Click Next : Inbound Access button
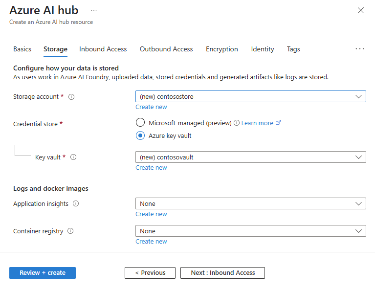This screenshot has height=291, width=375. [x=222, y=273]
